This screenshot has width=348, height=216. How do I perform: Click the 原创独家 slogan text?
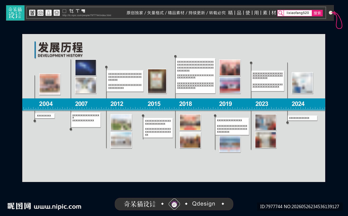[135, 13]
